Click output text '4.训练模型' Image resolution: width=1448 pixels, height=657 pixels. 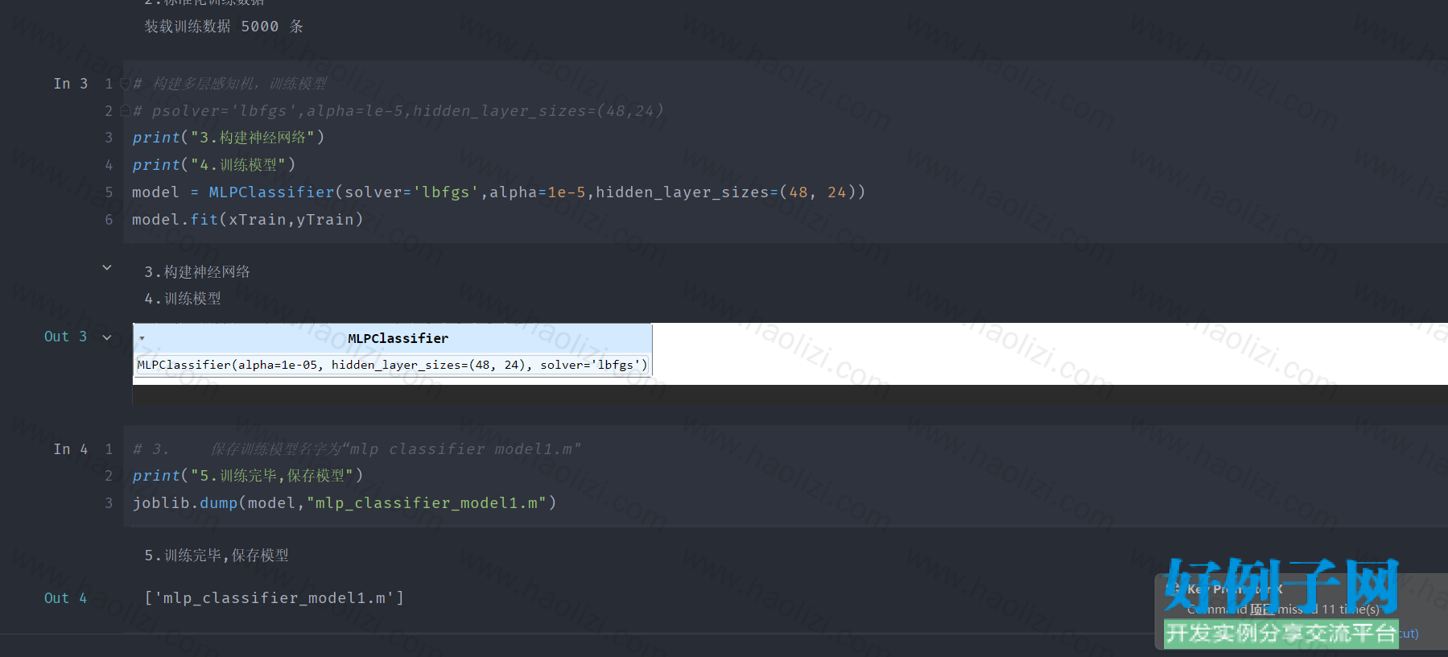(x=183, y=299)
